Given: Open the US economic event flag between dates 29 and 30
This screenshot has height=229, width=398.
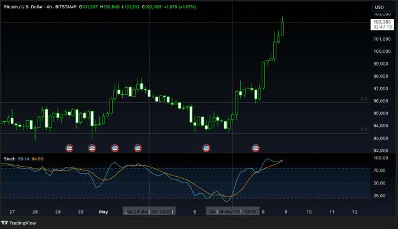Looking at the screenshot, I should pos(69,148).
